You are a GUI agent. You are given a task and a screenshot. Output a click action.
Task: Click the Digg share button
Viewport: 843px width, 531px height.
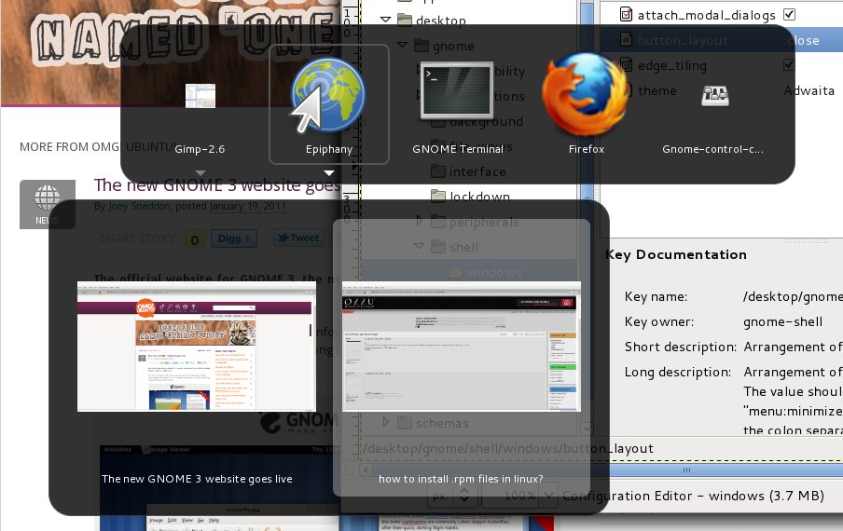tap(234, 238)
